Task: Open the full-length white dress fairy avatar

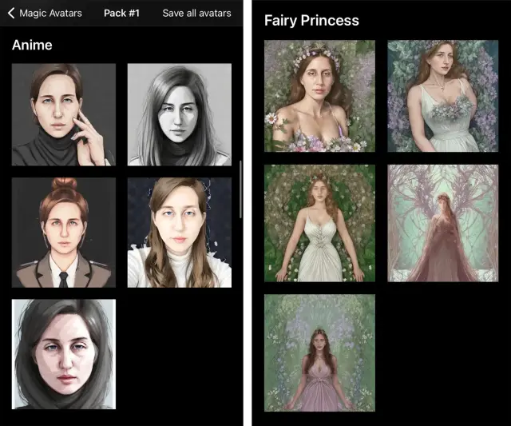Action: tap(319, 222)
